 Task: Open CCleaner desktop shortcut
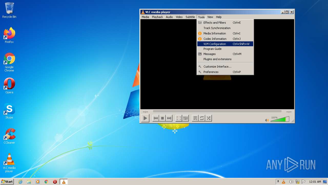point(9,136)
